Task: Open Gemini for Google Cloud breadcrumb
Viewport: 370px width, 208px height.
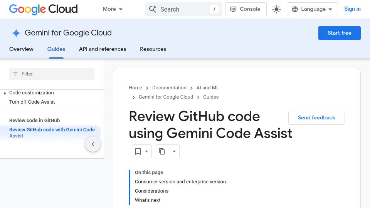Action: point(166,97)
